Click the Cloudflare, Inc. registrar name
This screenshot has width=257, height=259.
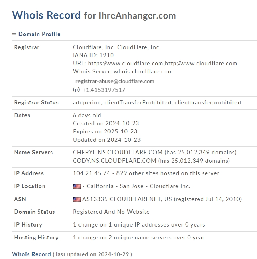[x=117, y=47]
